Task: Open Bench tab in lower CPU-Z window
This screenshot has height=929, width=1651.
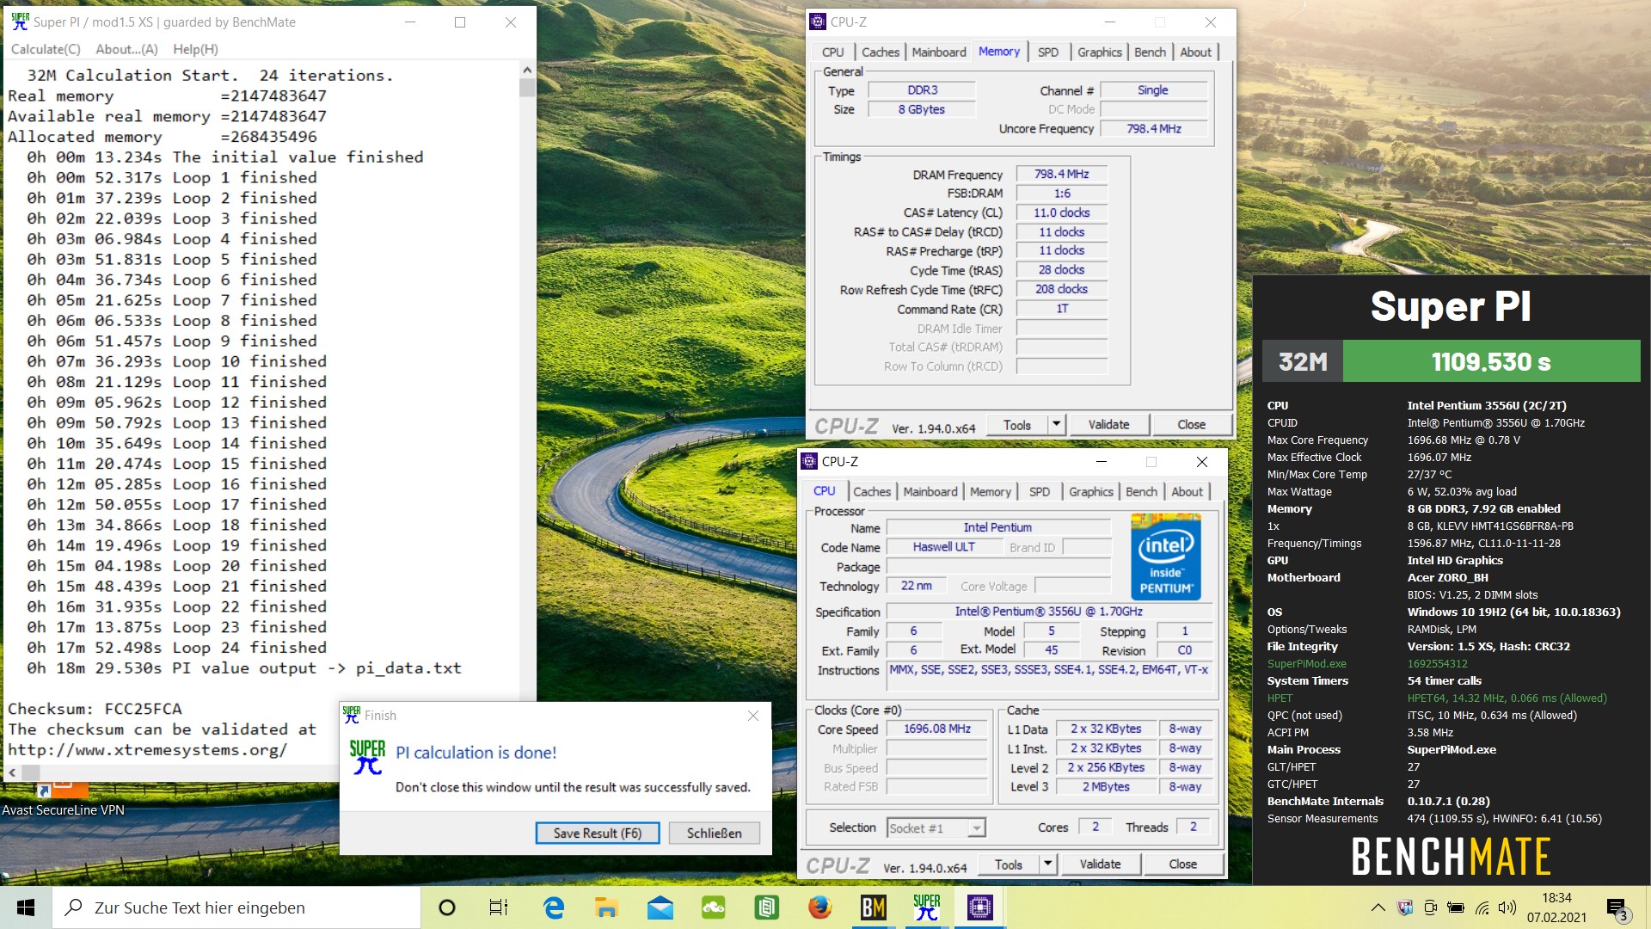Action: point(1141,492)
